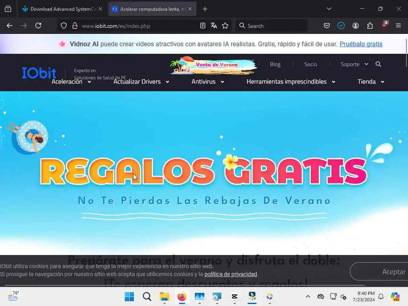The image size is (408, 306).
Task: Go back one page
Action: (10, 26)
